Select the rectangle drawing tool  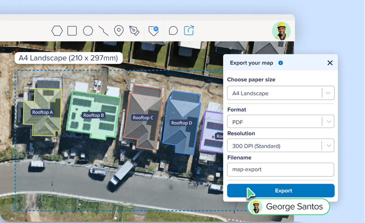[72, 31]
